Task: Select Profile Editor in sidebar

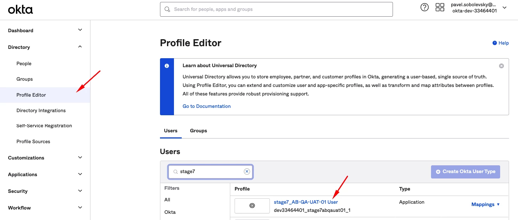Action: coord(31,95)
